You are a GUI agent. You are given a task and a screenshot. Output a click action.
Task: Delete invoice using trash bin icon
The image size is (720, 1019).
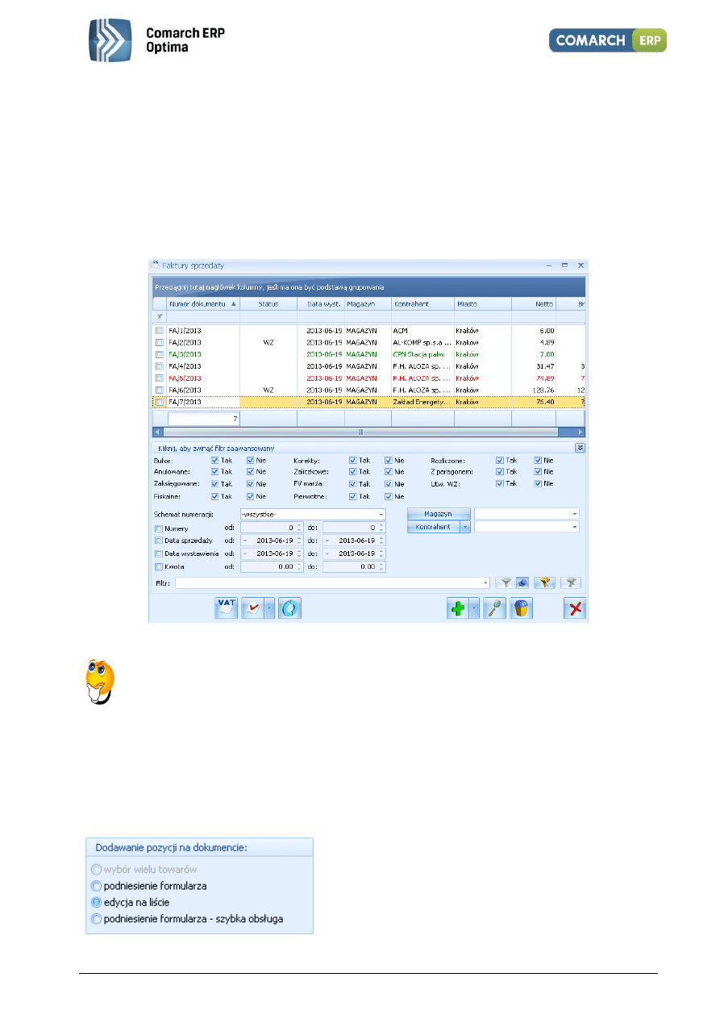[521, 608]
